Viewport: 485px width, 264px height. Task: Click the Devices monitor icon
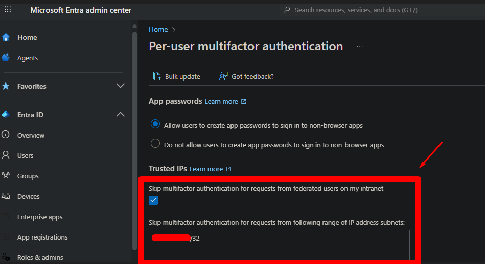pyautogui.click(x=6, y=196)
